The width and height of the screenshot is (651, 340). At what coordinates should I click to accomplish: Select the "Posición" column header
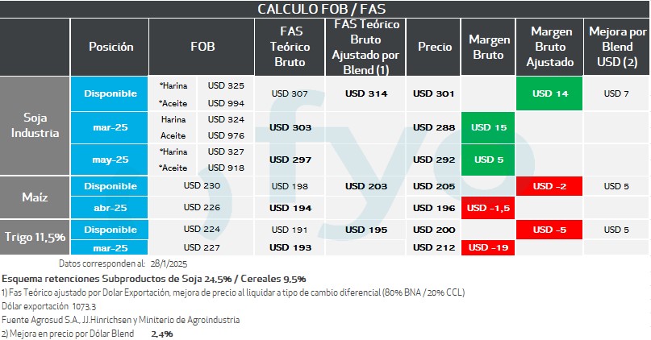pyautogui.click(x=111, y=48)
